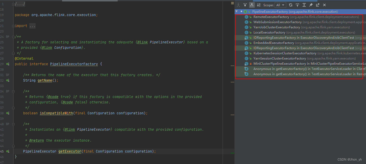Click the folded import ellipsis
The height and width of the screenshot is (164, 366).
click(x=32, y=26)
